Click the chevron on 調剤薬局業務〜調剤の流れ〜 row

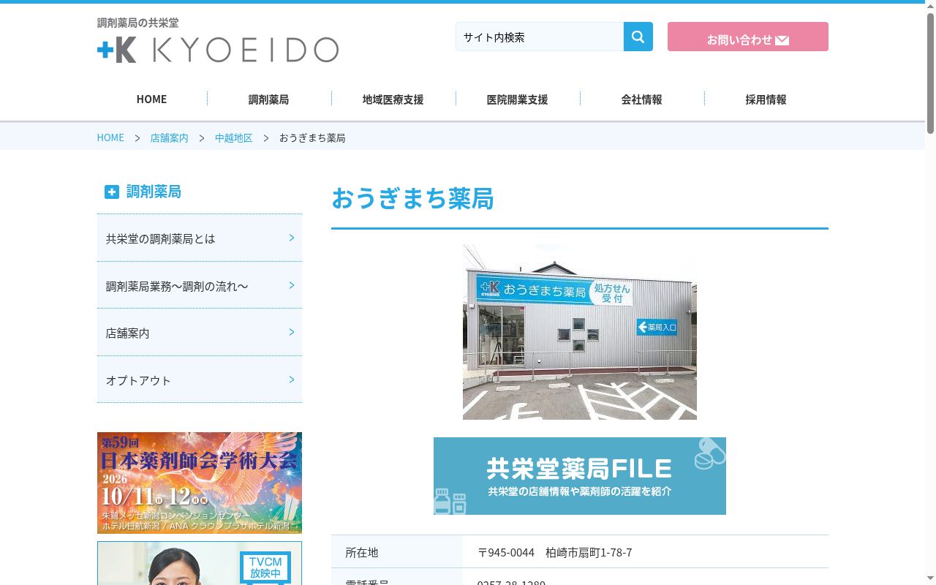tap(291, 285)
